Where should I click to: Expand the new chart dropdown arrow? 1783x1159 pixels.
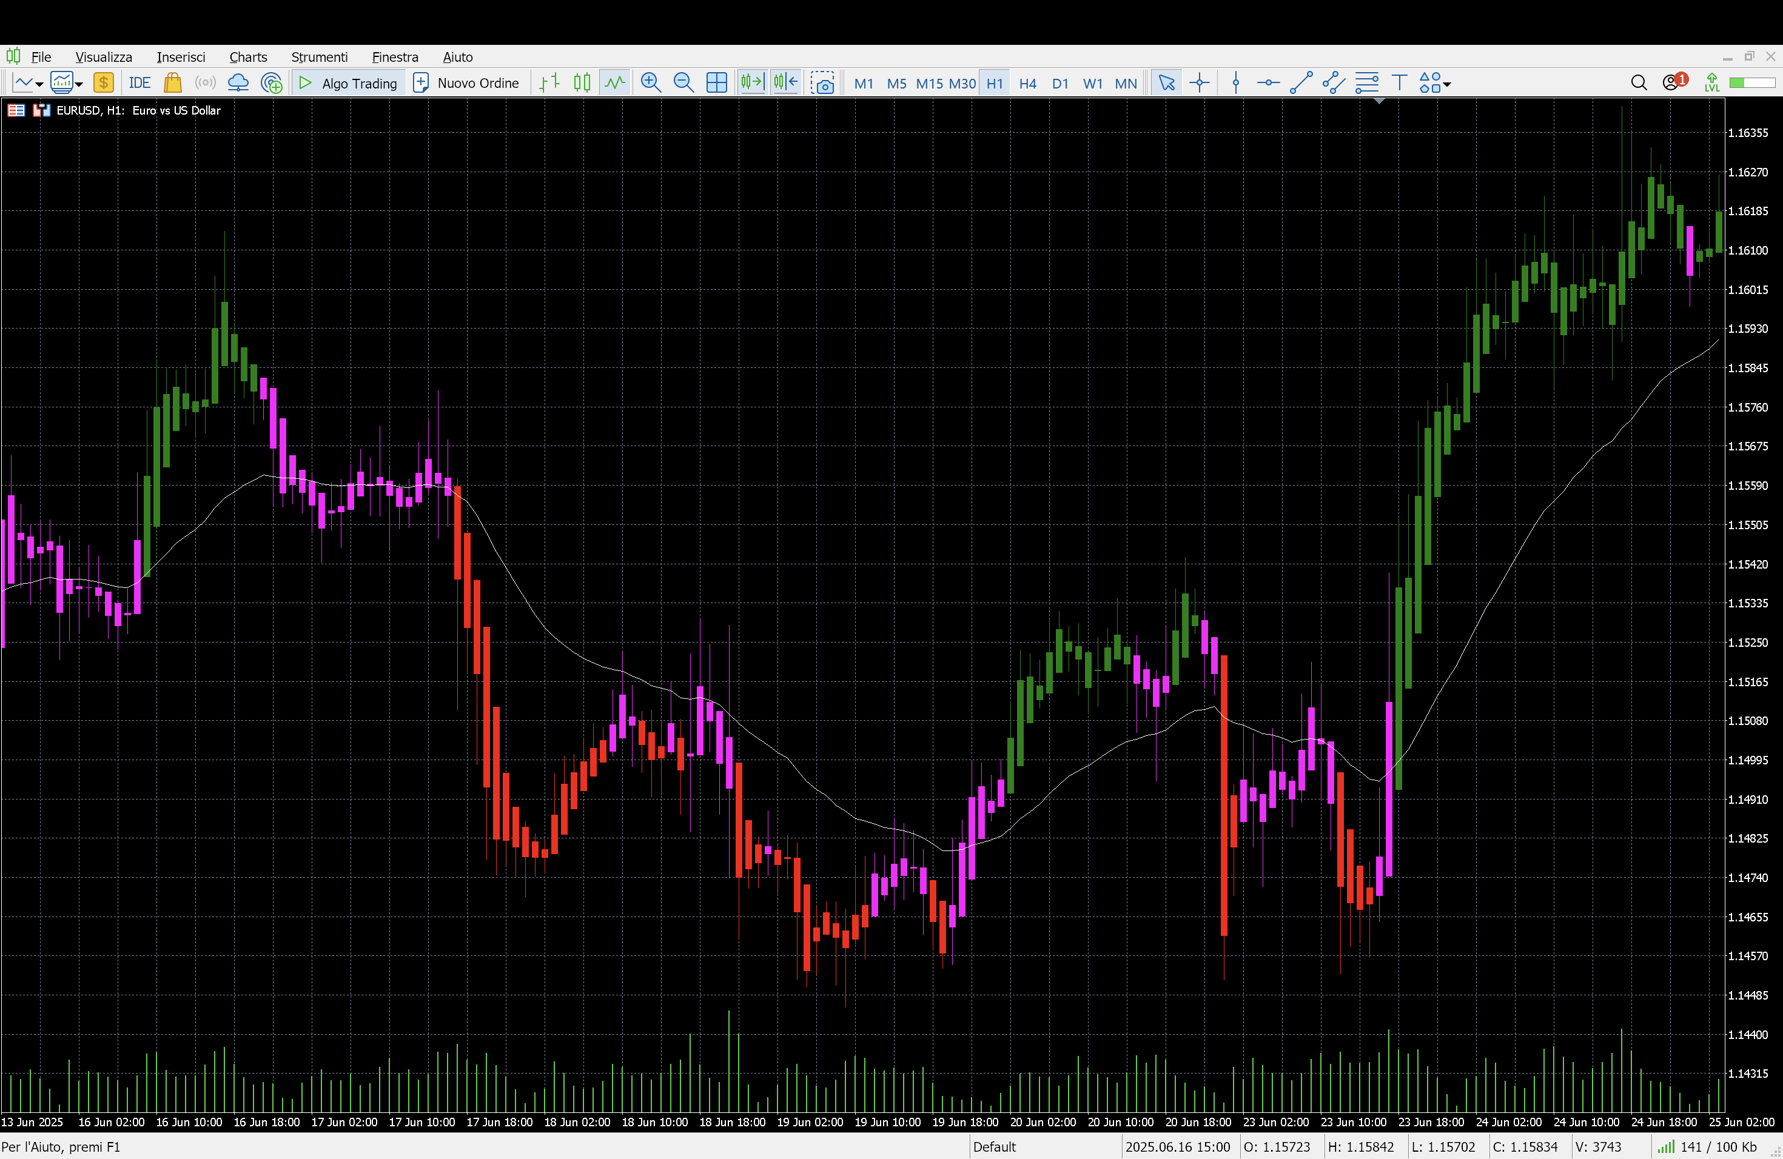39,85
